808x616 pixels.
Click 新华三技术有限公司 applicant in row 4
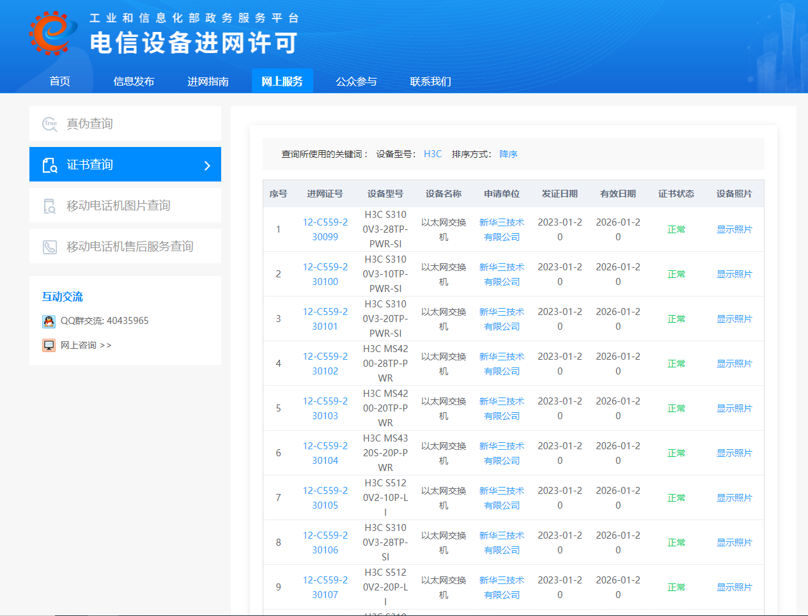pyautogui.click(x=502, y=364)
